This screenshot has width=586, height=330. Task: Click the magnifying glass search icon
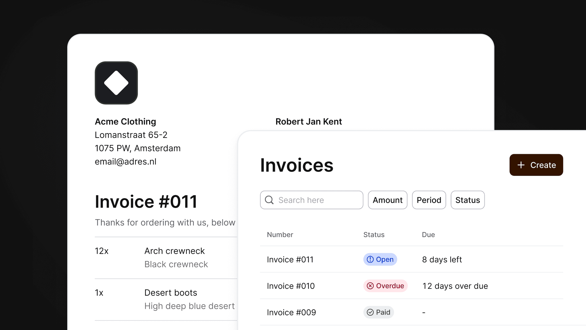click(x=269, y=200)
